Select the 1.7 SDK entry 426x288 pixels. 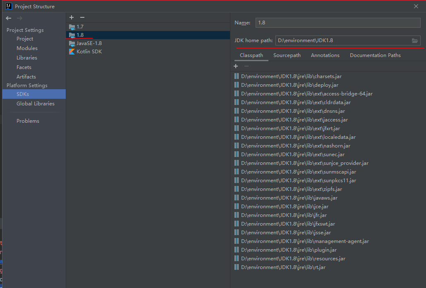click(80, 26)
